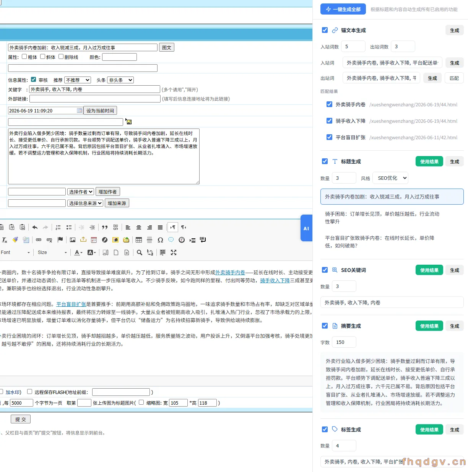This screenshot has width=468, height=472.
Task: Open the insert image dialog
Action: pyautogui.click(x=73, y=240)
